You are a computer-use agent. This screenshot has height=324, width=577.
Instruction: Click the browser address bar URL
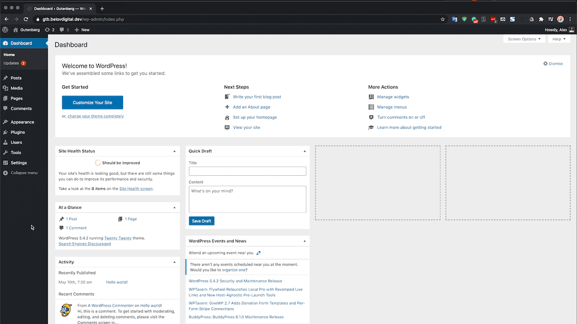pyautogui.click(x=83, y=19)
